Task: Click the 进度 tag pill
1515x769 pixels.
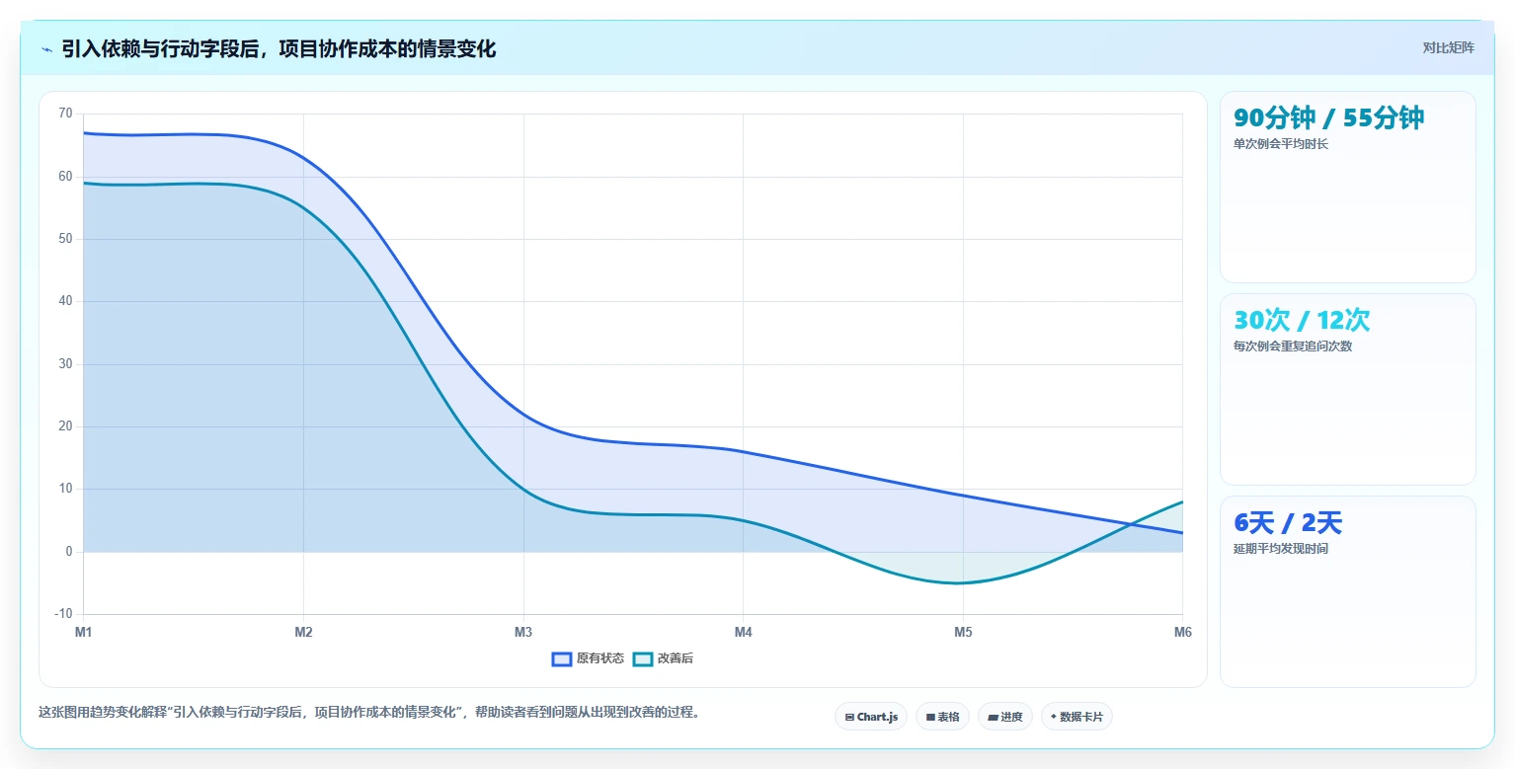Action: 1005,717
